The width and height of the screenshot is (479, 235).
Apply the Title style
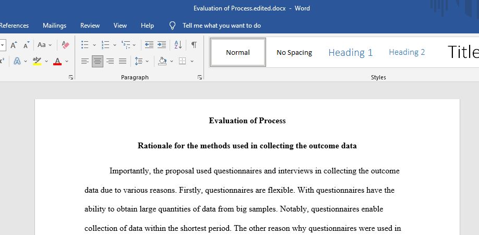click(463, 52)
